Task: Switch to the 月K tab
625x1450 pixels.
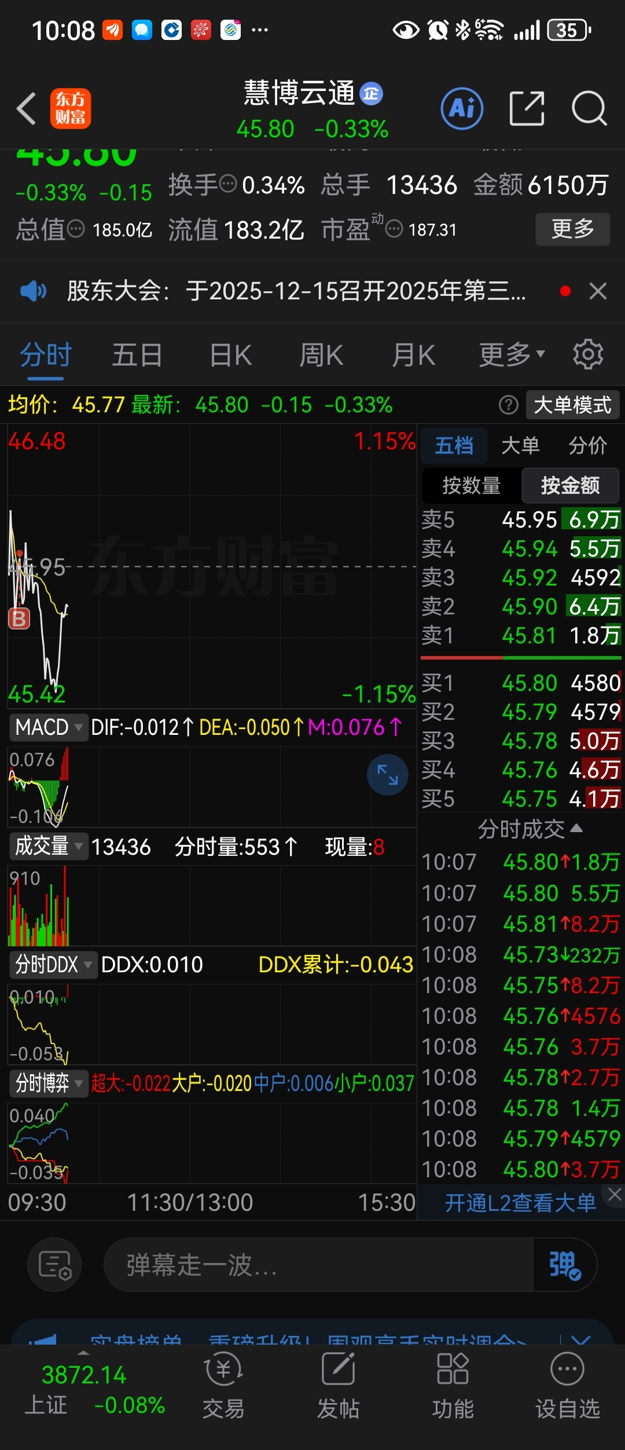Action: coord(413,354)
